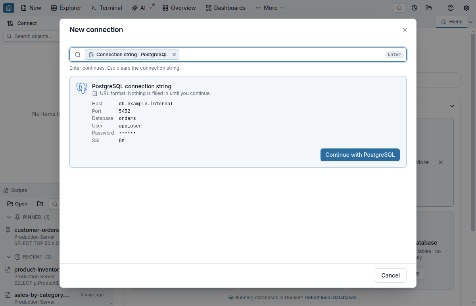Remove the Connection string PostgreSQL chip

174,55
